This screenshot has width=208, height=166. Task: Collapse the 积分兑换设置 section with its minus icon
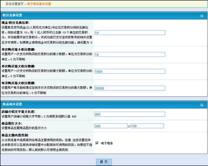point(202,16)
